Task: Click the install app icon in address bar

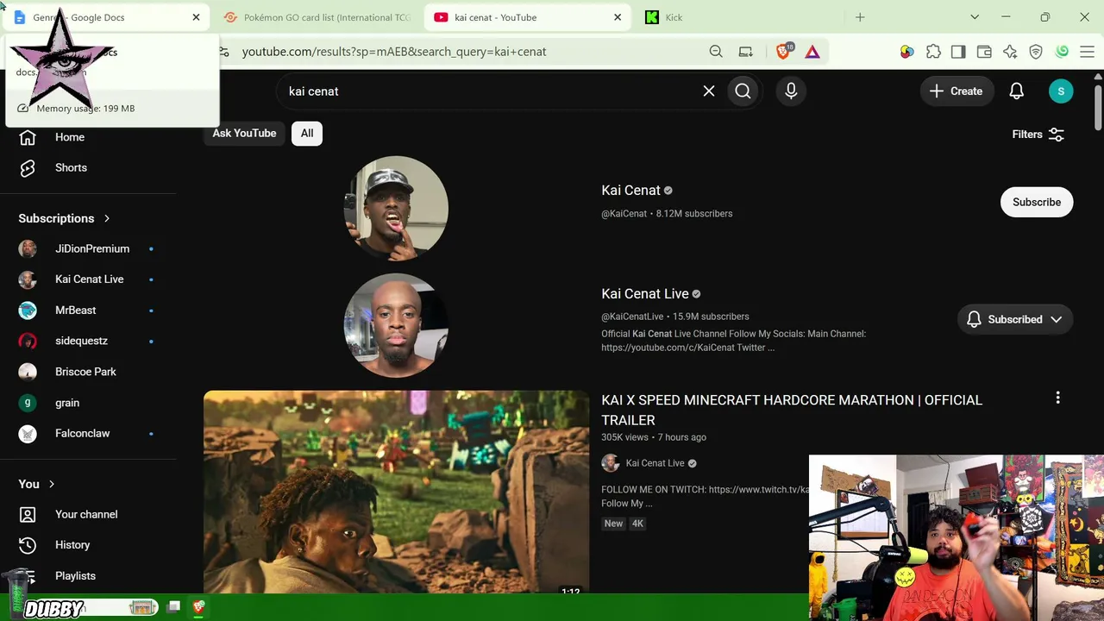Action: coord(746,52)
